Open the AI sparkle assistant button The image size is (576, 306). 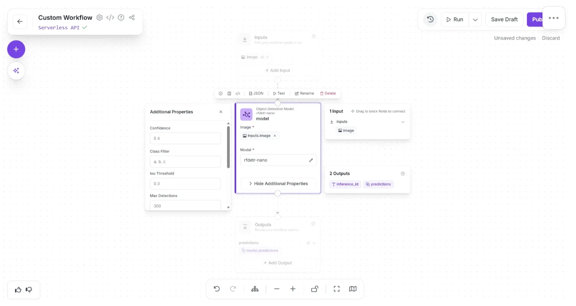(x=16, y=71)
